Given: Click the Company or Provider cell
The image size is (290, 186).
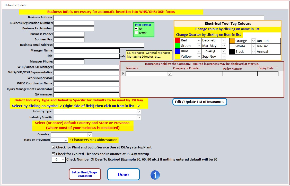Looking at the screenshot, I should (197, 74).
